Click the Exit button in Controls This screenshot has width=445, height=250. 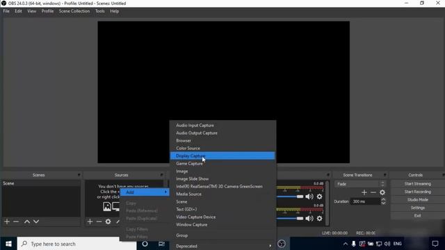(x=417, y=215)
